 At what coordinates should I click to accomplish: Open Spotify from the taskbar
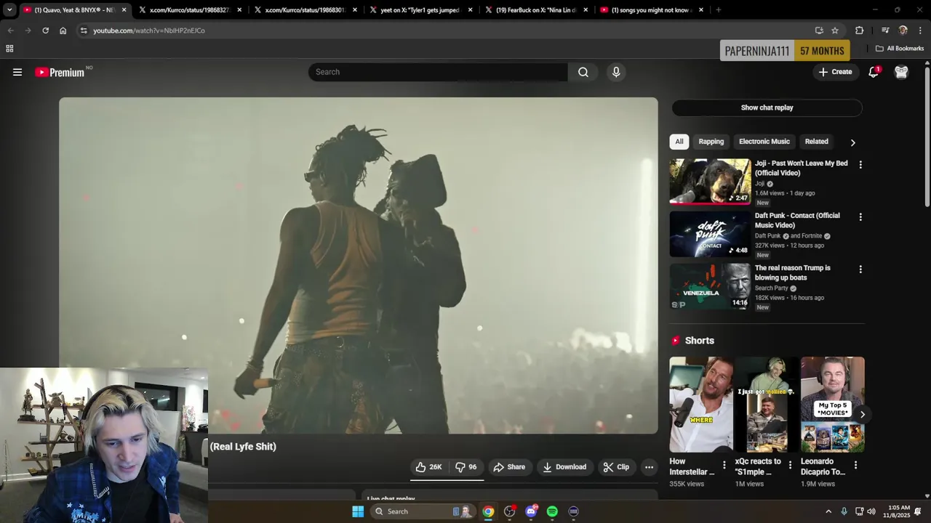[552, 511]
